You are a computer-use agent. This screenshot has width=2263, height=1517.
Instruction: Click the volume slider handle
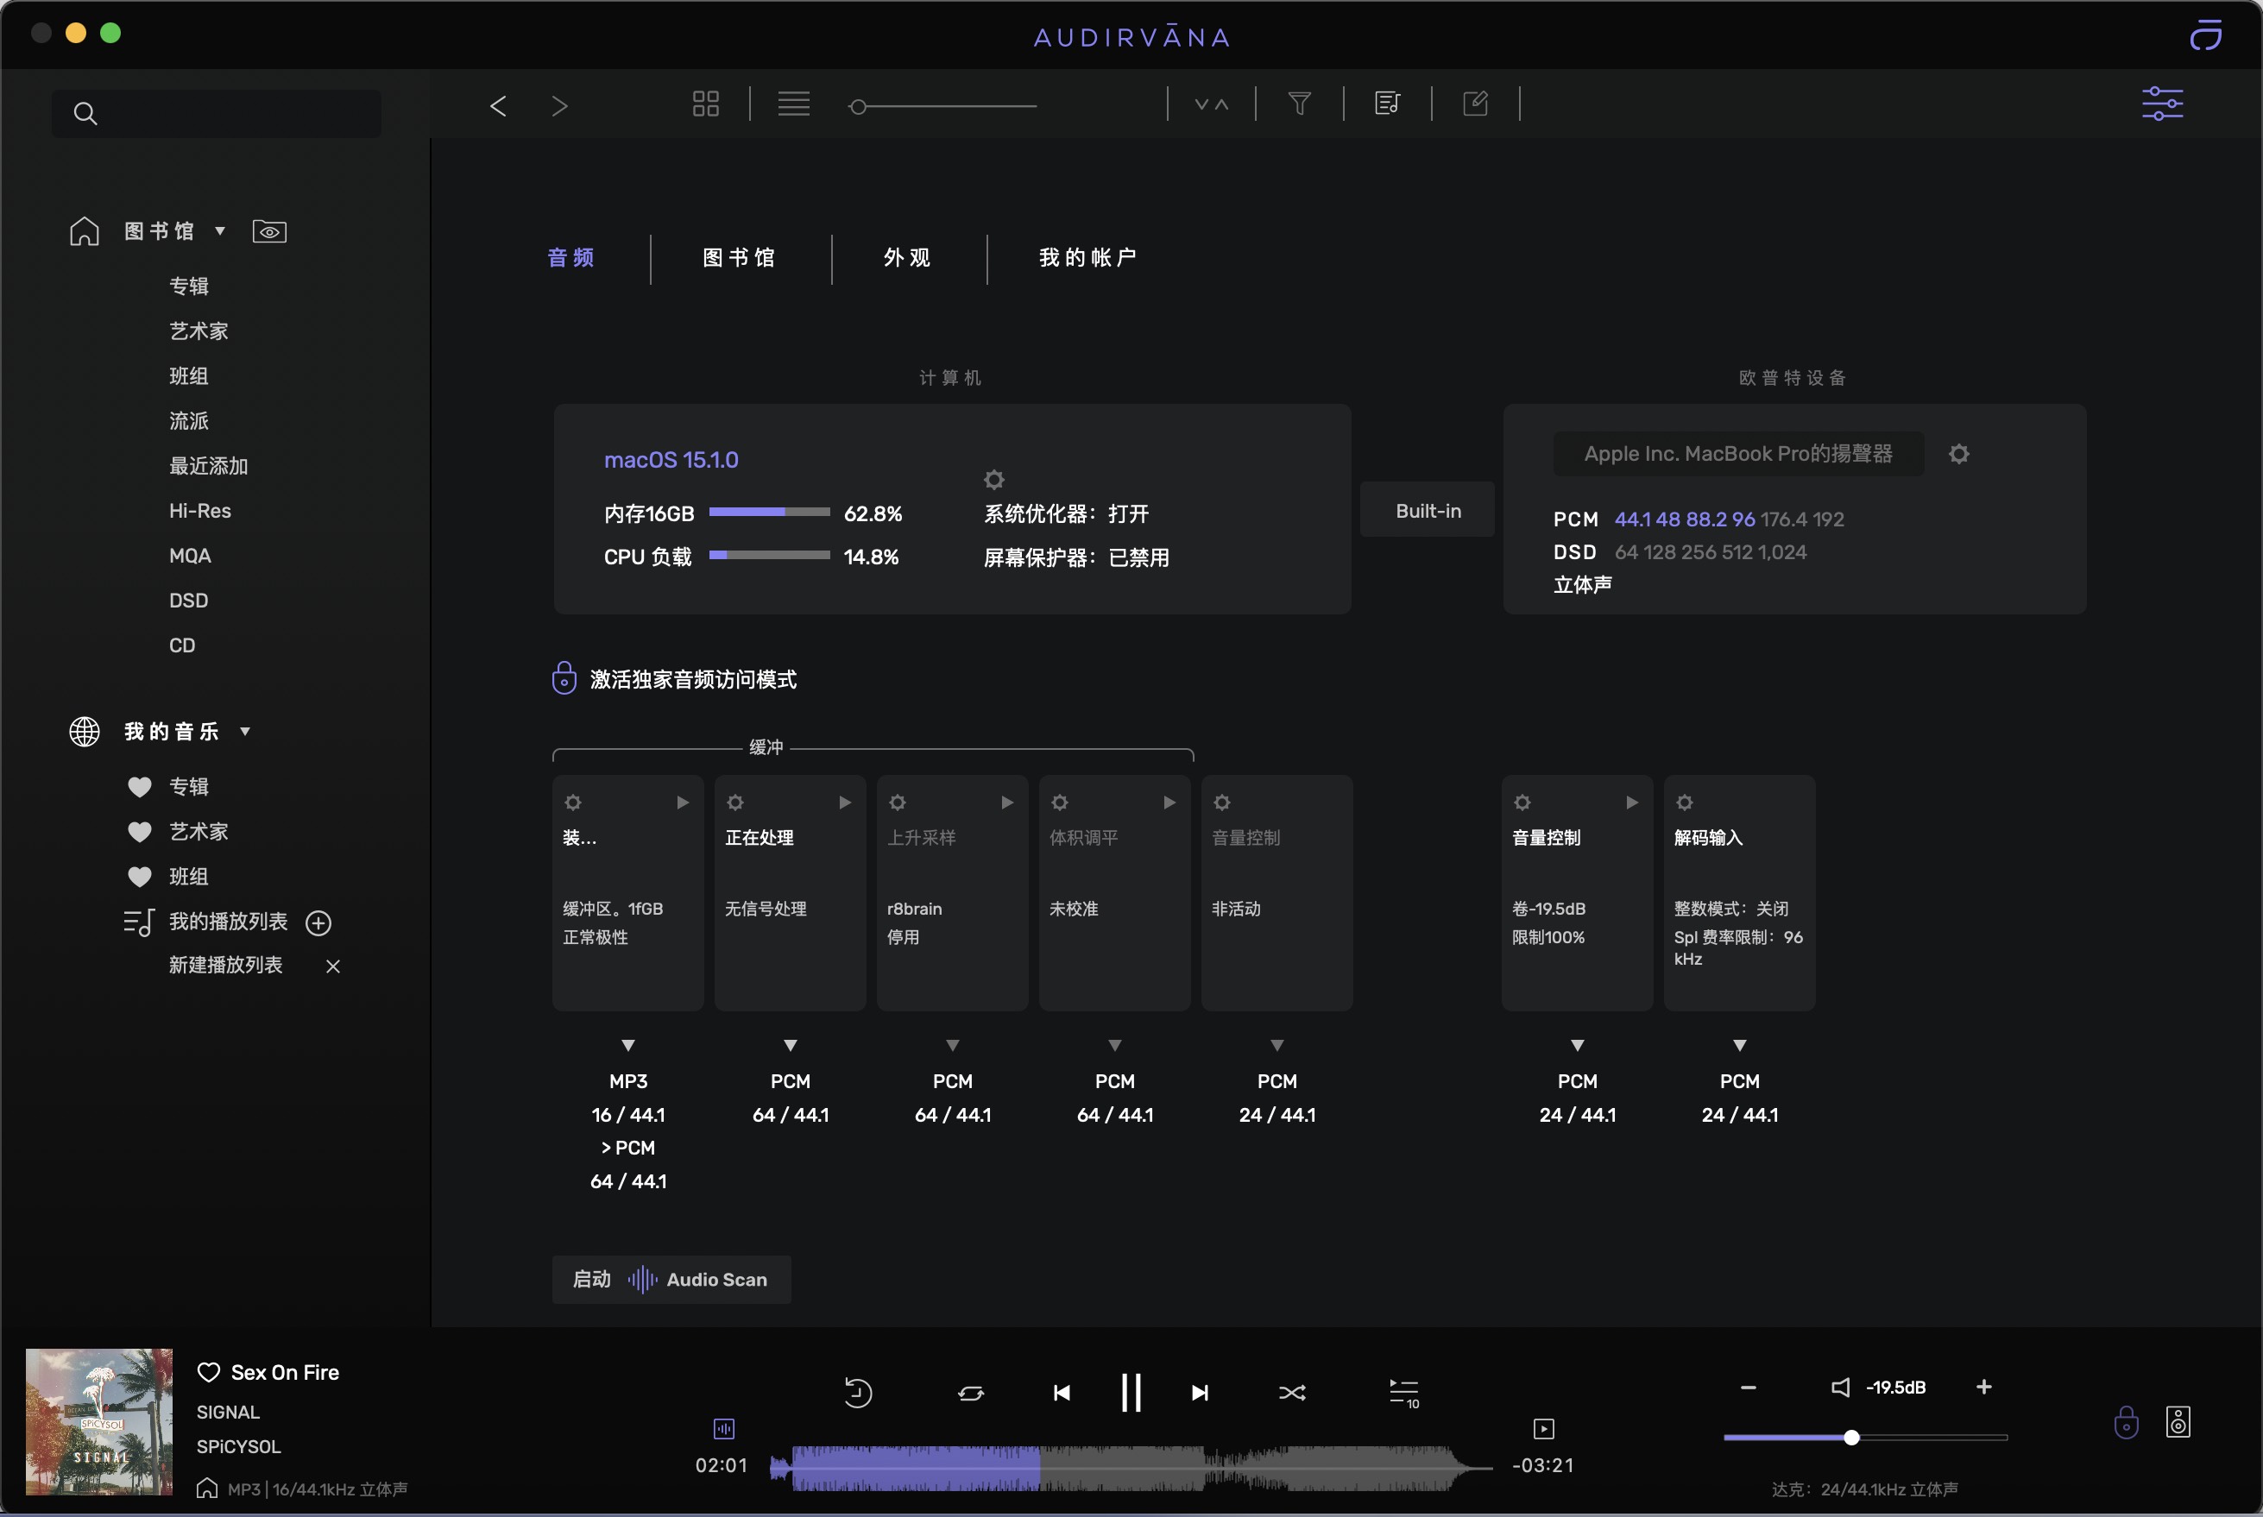1850,1438
